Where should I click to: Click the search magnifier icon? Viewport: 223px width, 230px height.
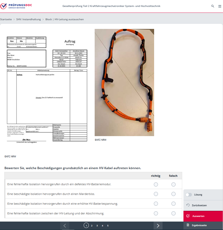tap(213, 6)
